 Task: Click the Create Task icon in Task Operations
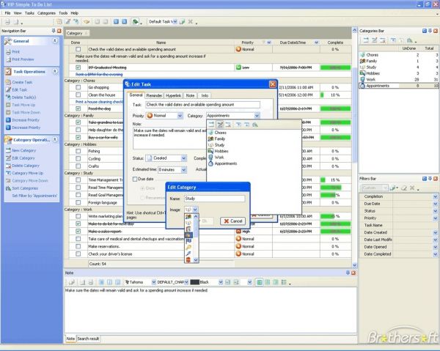point(8,82)
